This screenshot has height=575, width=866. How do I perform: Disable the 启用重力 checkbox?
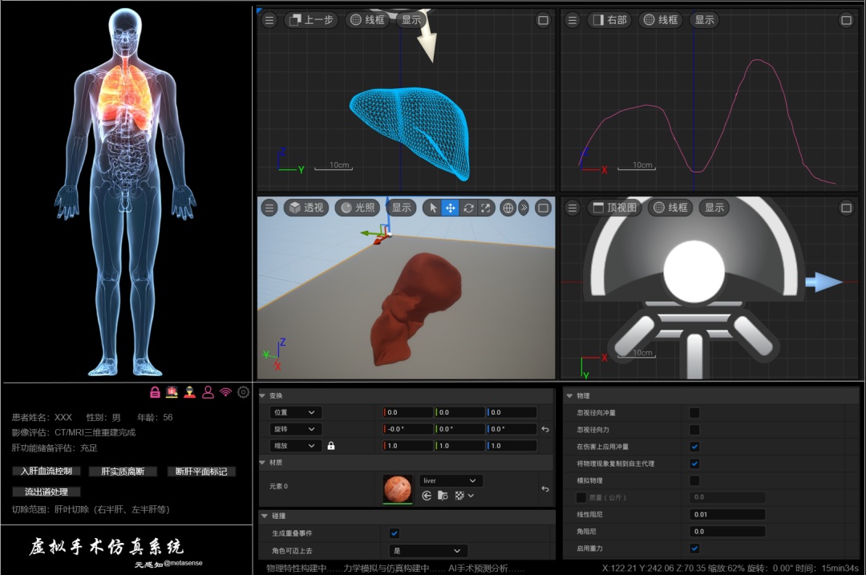[x=694, y=549]
